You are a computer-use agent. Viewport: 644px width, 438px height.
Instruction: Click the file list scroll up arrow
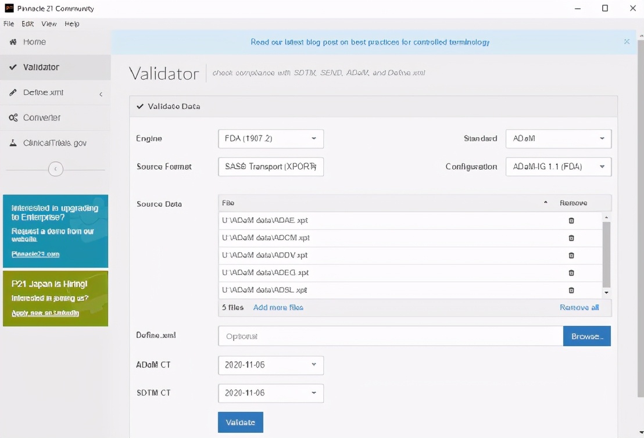coord(606,217)
